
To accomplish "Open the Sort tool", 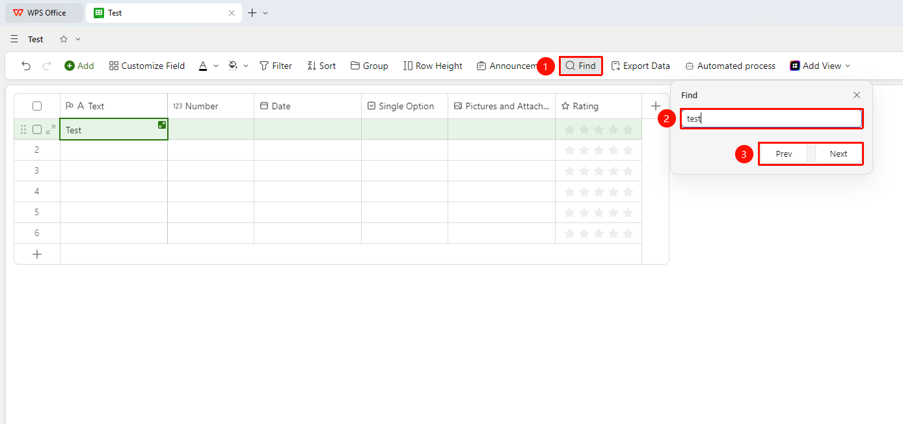I will click(321, 66).
